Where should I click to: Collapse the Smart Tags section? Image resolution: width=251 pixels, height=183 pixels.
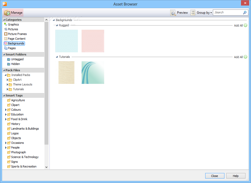tap(4, 95)
